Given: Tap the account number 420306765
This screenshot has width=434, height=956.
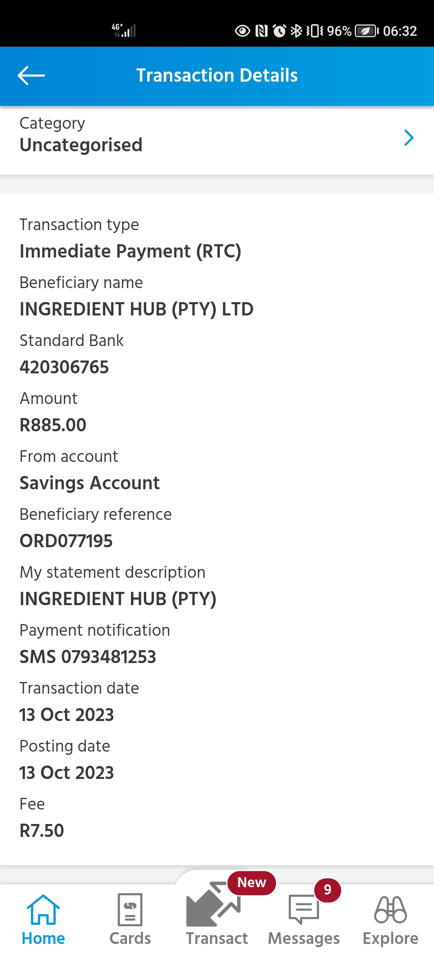Looking at the screenshot, I should pyautogui.click(x=64, y=367).
